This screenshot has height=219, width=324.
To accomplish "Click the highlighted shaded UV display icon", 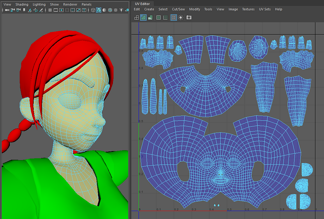I will click(143, 17).
